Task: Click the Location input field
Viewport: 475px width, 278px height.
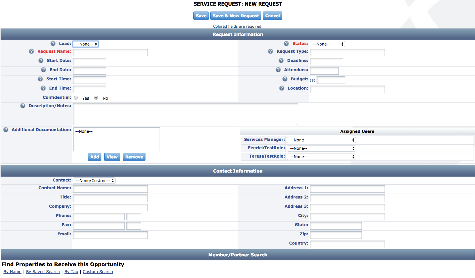Action: (x=347, y=89)
